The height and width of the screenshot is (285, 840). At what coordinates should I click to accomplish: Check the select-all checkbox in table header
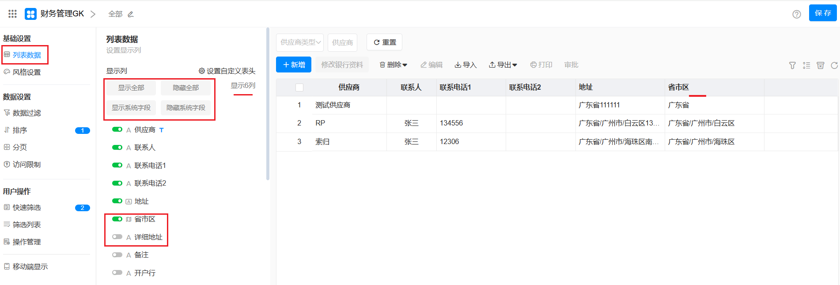point(299,87)
